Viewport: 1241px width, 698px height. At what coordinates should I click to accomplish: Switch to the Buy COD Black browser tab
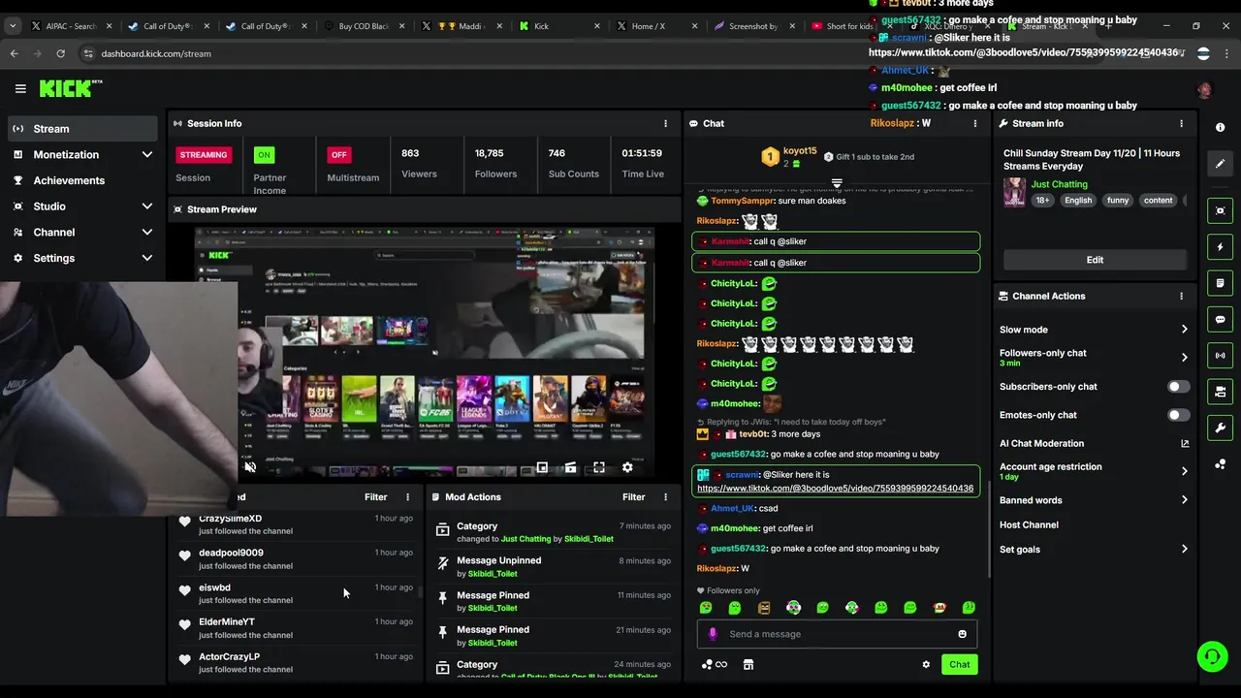coord(364,26)
